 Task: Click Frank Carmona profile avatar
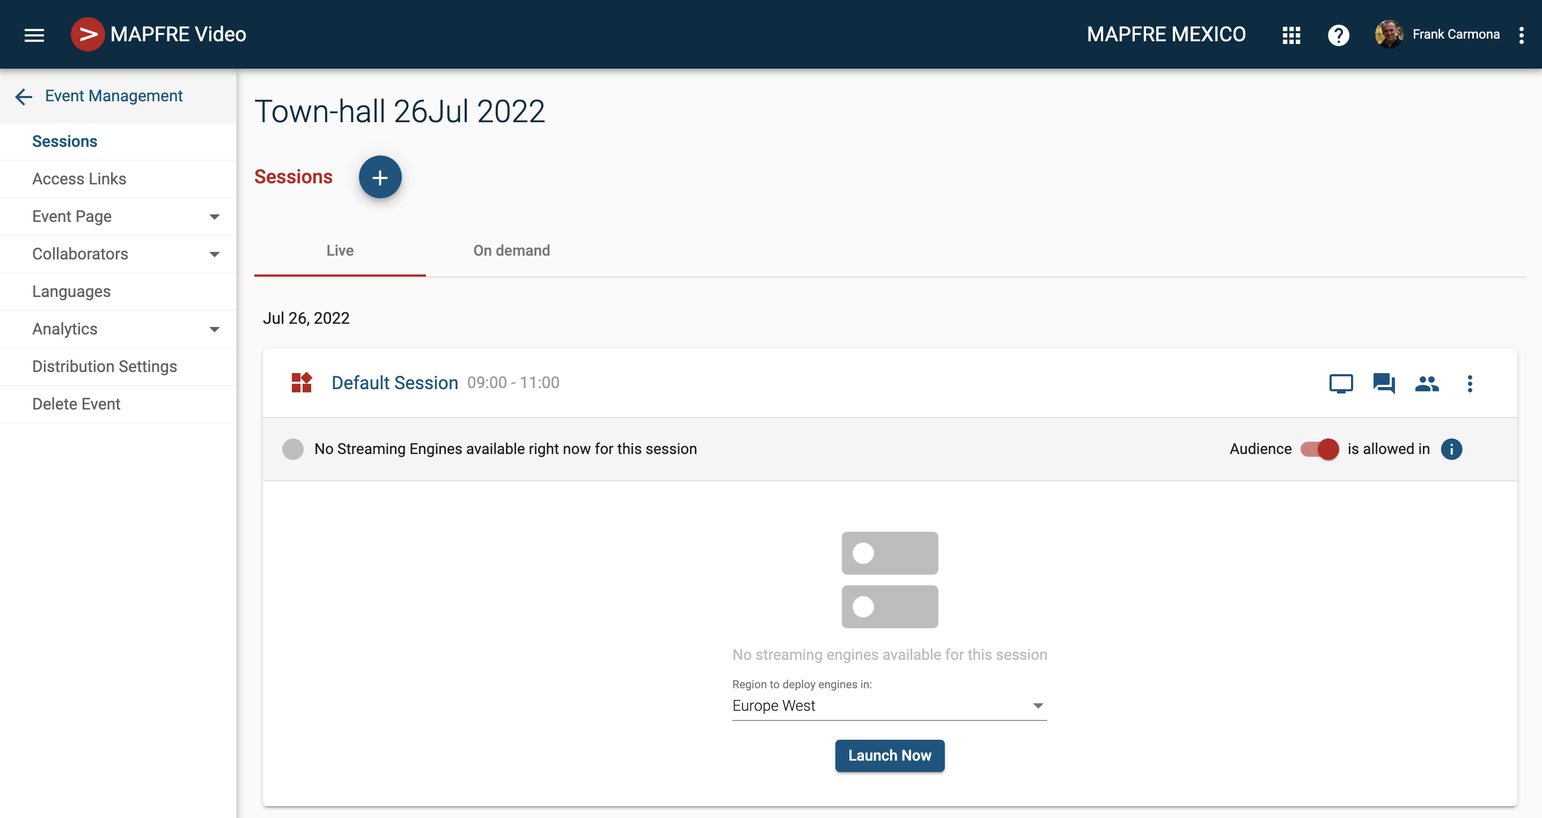point(1389,35)
